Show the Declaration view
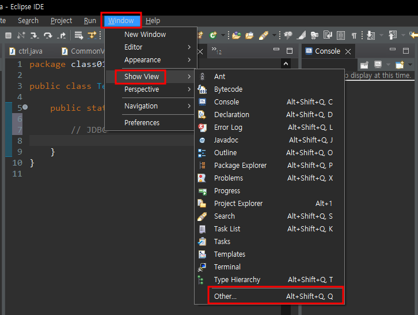 click(x=269, y=115)
